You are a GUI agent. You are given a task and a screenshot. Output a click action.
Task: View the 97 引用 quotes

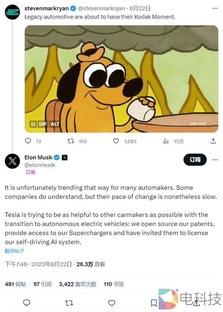pyautogui.click(x=42, y=284)
